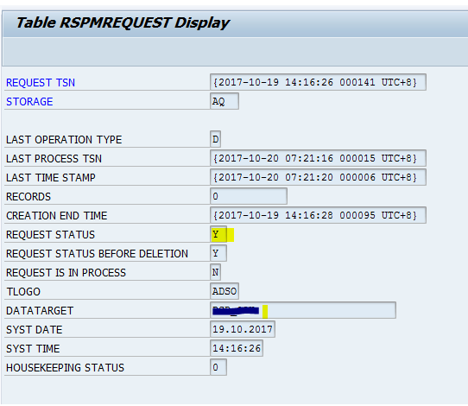Click REQUEST STATUS BEFORE DELETION value Y
This screenshot has width=468, height=406.
click(218, 253)
